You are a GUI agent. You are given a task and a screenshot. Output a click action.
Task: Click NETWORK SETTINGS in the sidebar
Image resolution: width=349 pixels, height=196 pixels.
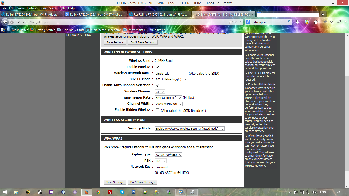click(79, 35)
